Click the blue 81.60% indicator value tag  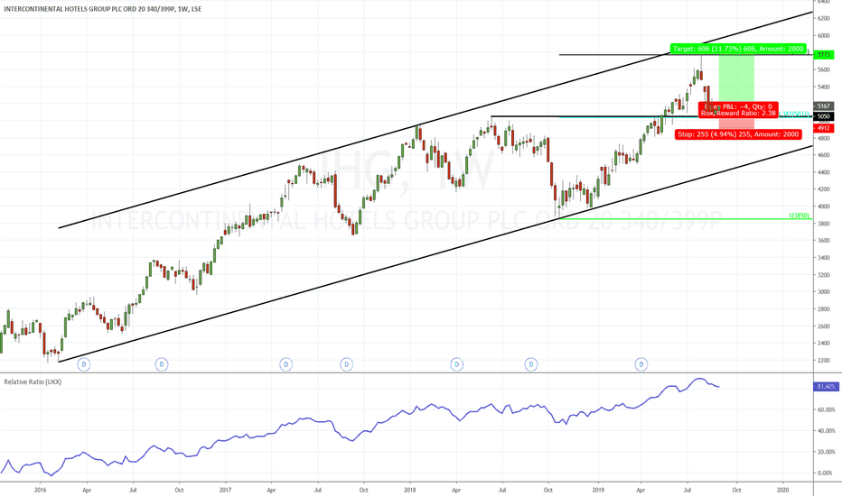(x=826, y=387)
